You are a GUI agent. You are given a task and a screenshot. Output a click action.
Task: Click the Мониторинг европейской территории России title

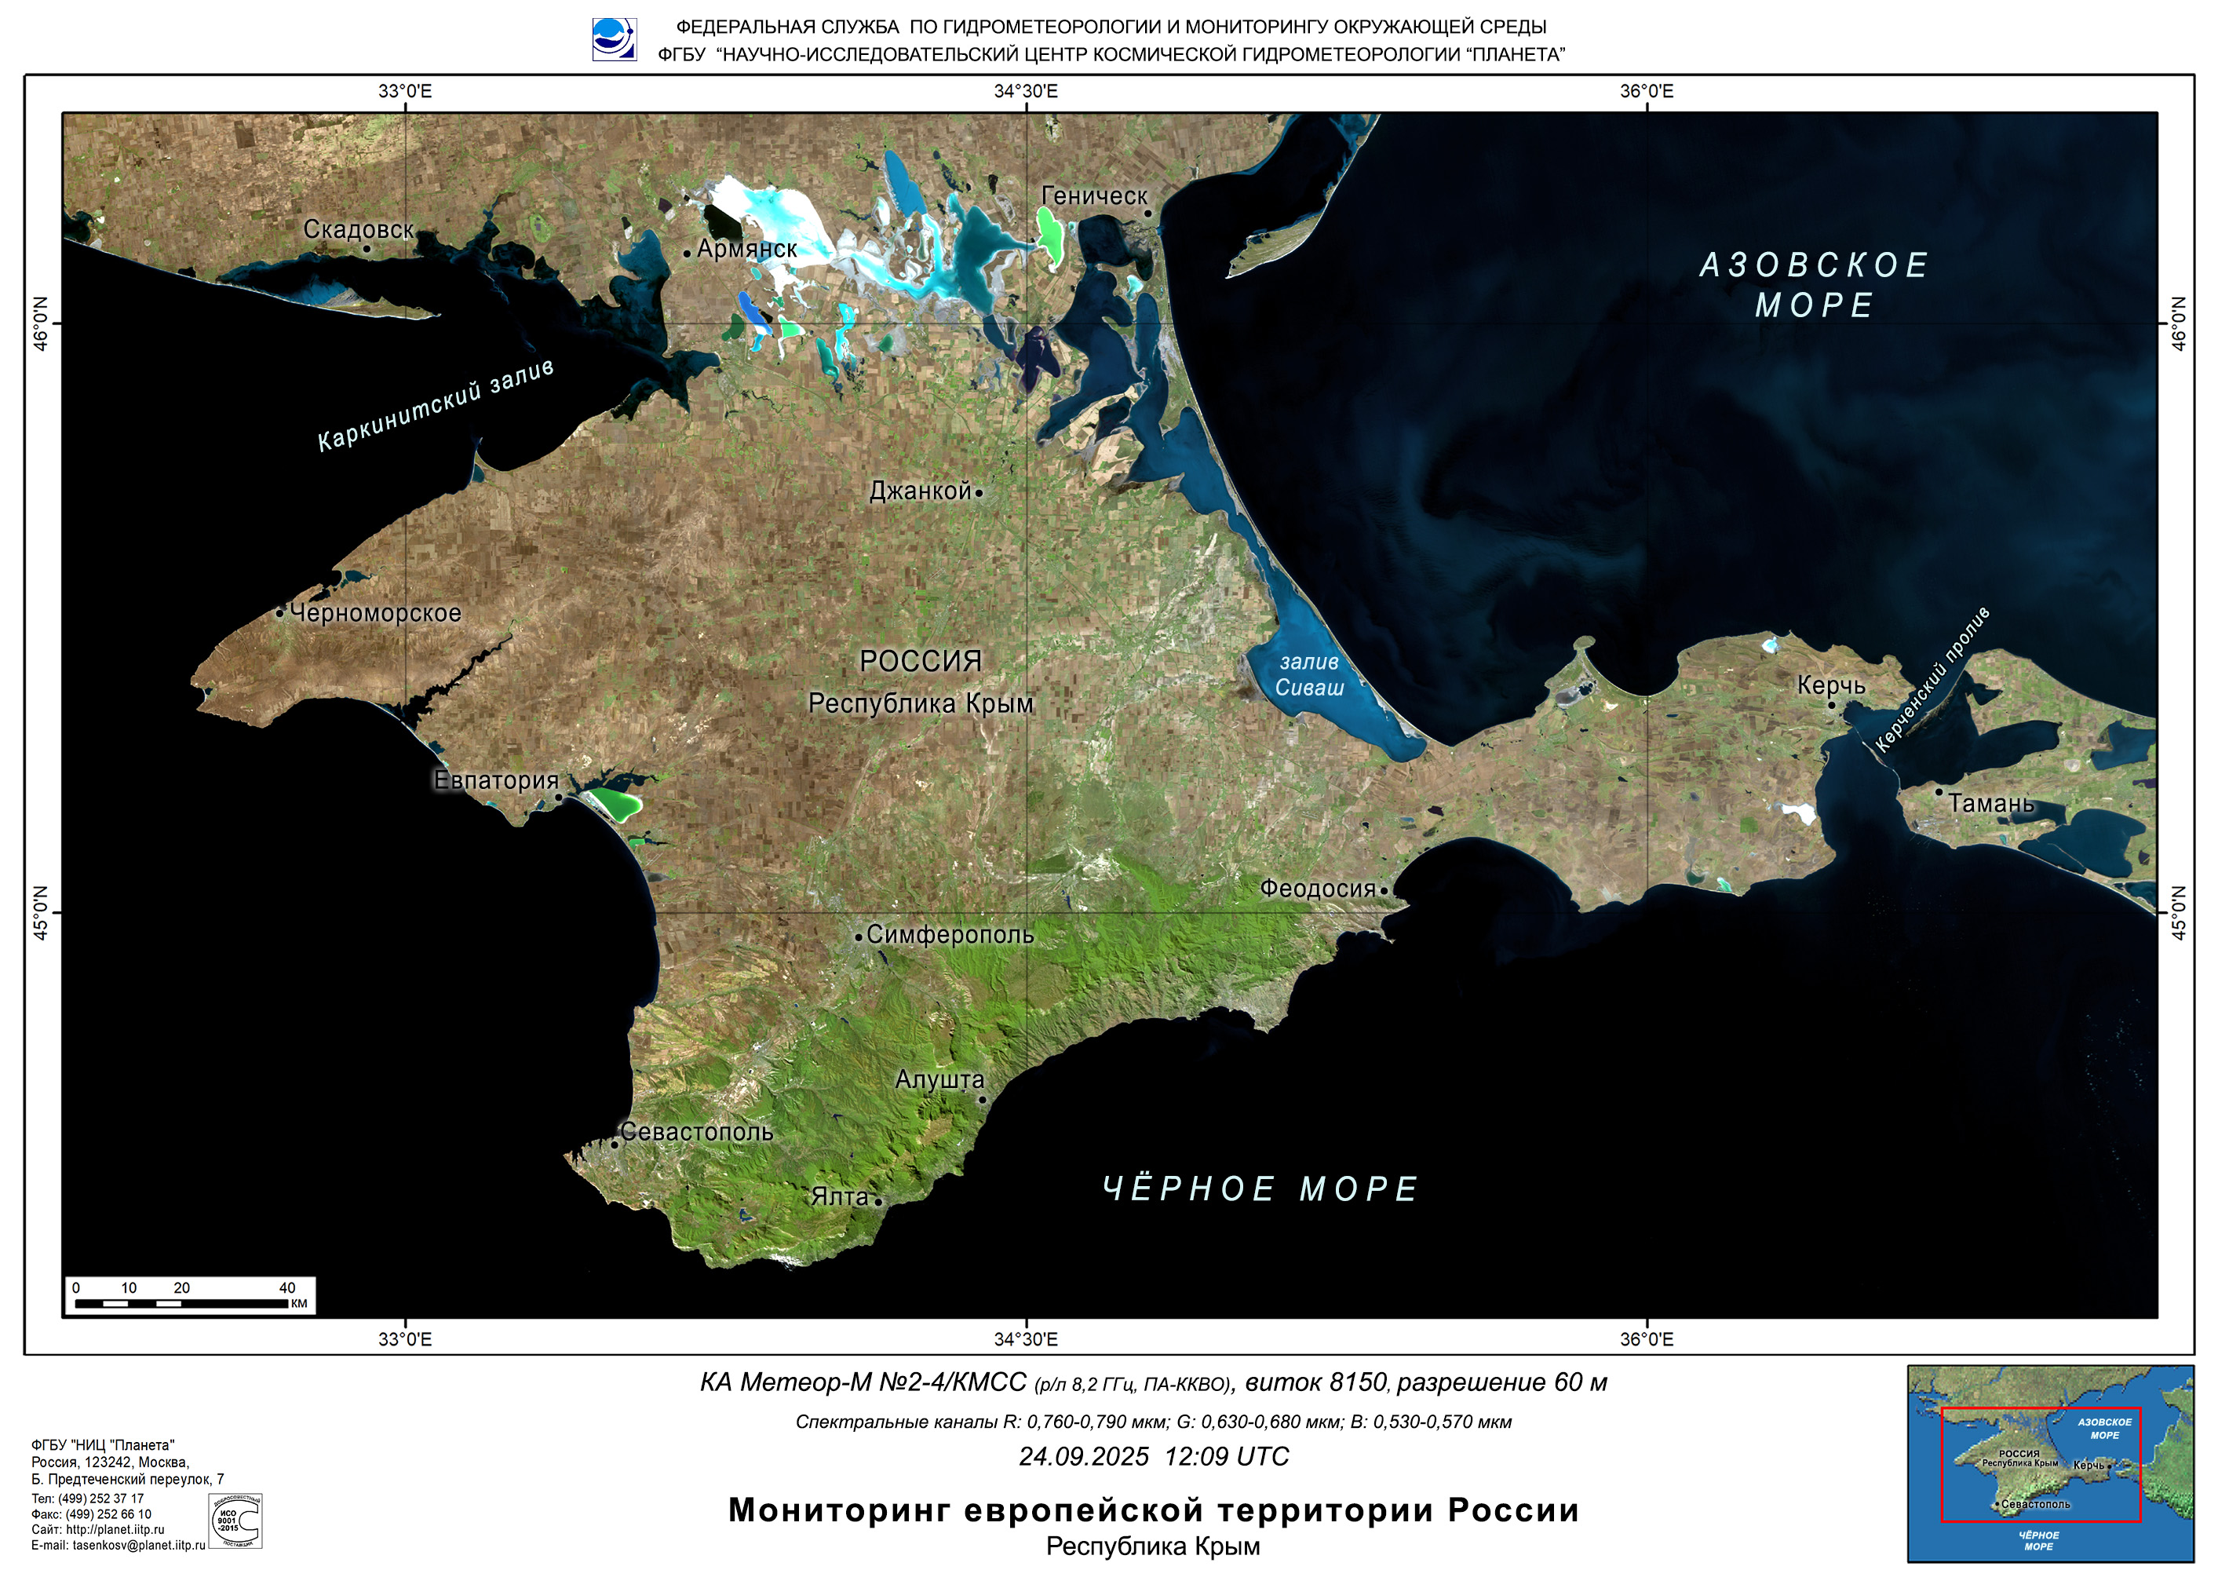1153,1510
